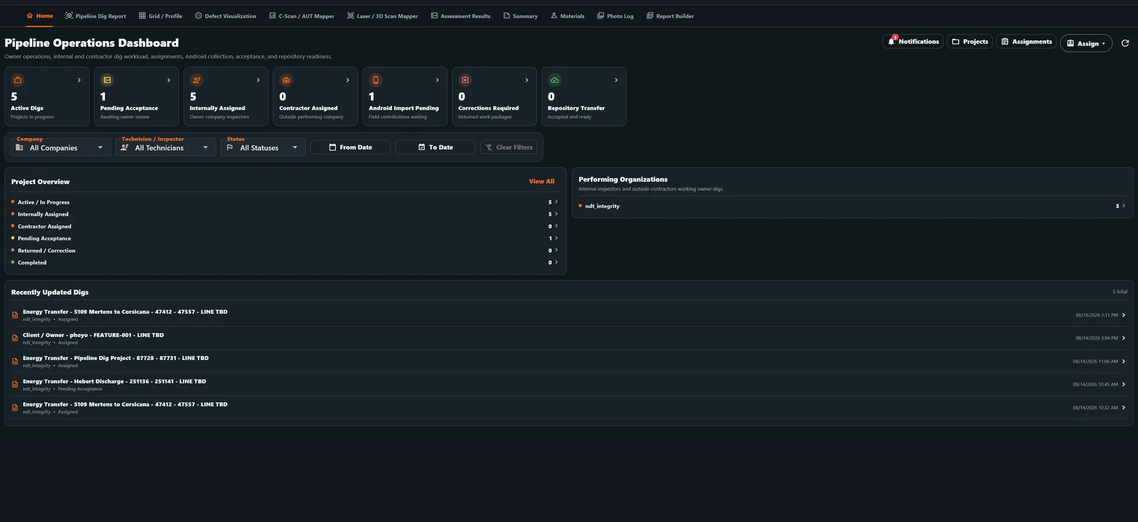The image size is (1138, 522).
Task: Click the Materials flask icon
Action: (554, 16)
